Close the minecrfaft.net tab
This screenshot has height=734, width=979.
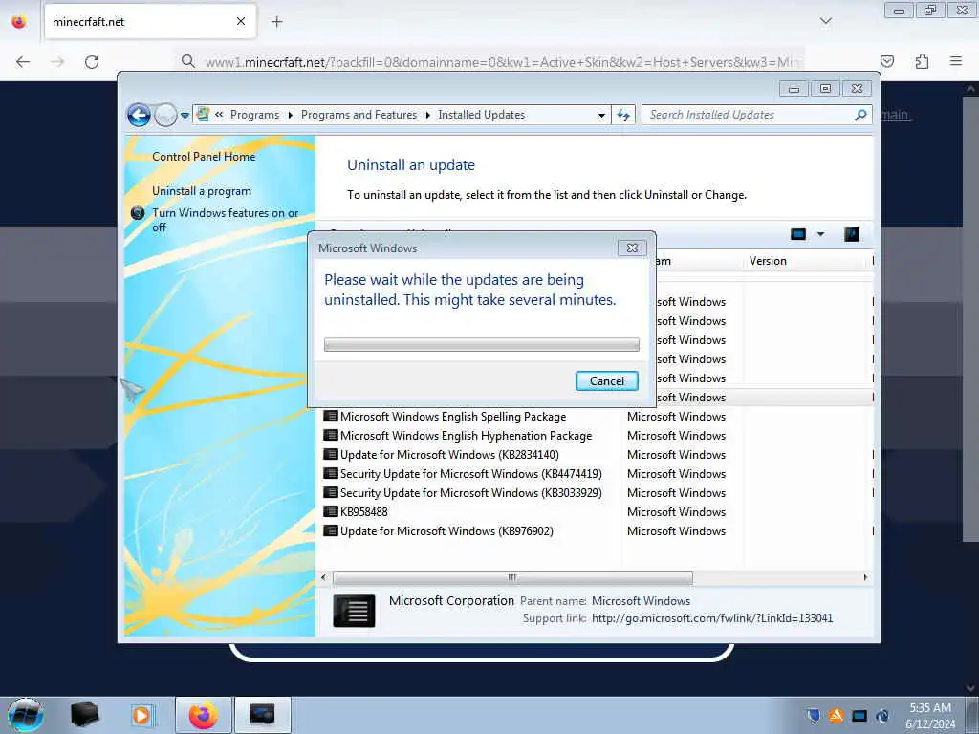[x=241, y=22]
